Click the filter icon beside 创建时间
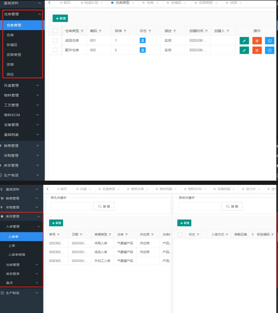Viewport: 278px width, 313px height. (x=207, y=31)
